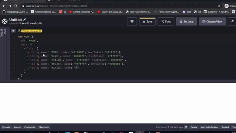Screen dimensions: 236x133
Task: Save the pen
Action: pyautogui.click(x=147, y=21)
